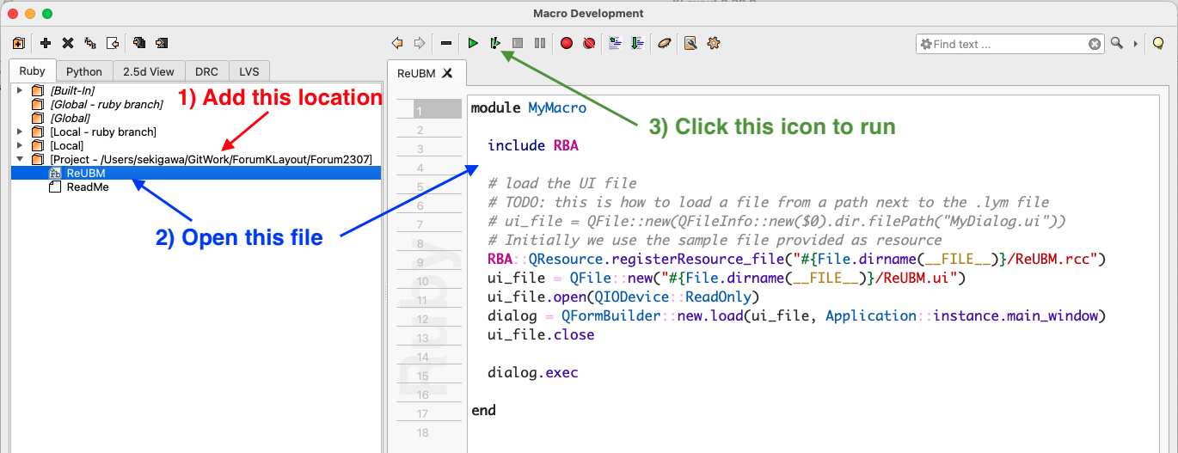The image size is (1178, 453).
Task: Open the DRC tab
Action: (206, 71)
